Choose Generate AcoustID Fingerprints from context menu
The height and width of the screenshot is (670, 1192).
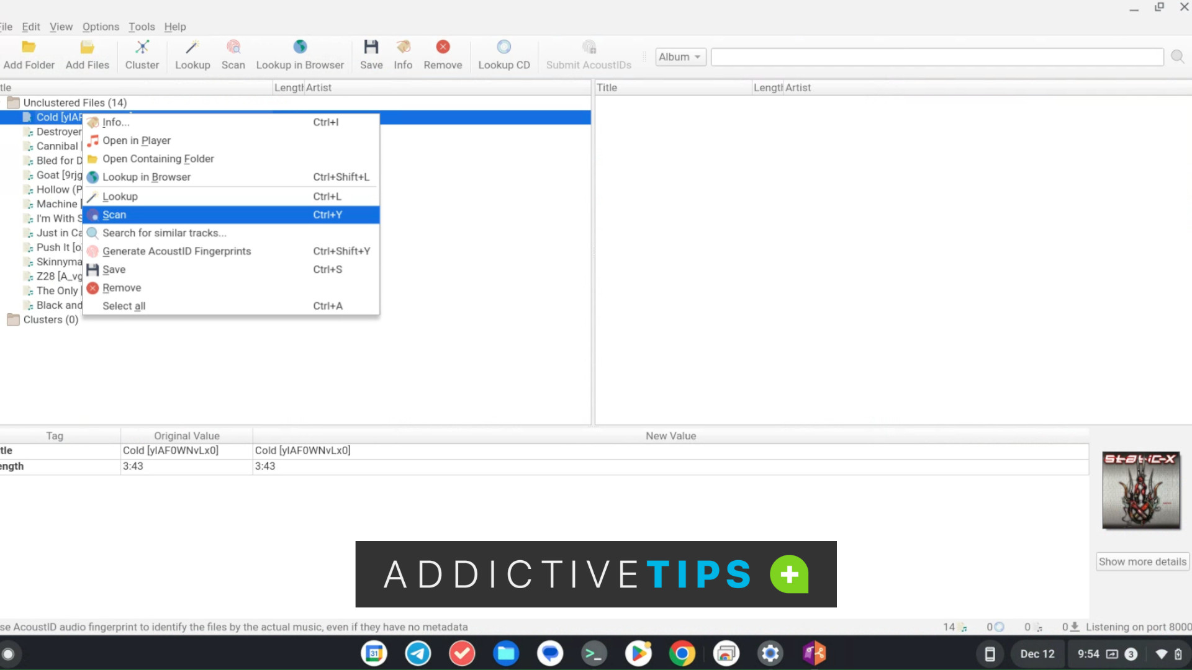click(177, 251)
